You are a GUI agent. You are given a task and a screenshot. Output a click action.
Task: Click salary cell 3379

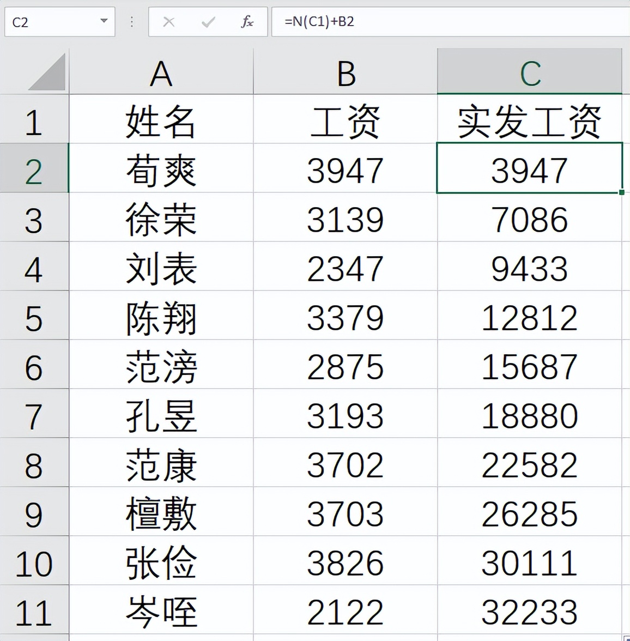pyautogui.click(x=346, y=315)
